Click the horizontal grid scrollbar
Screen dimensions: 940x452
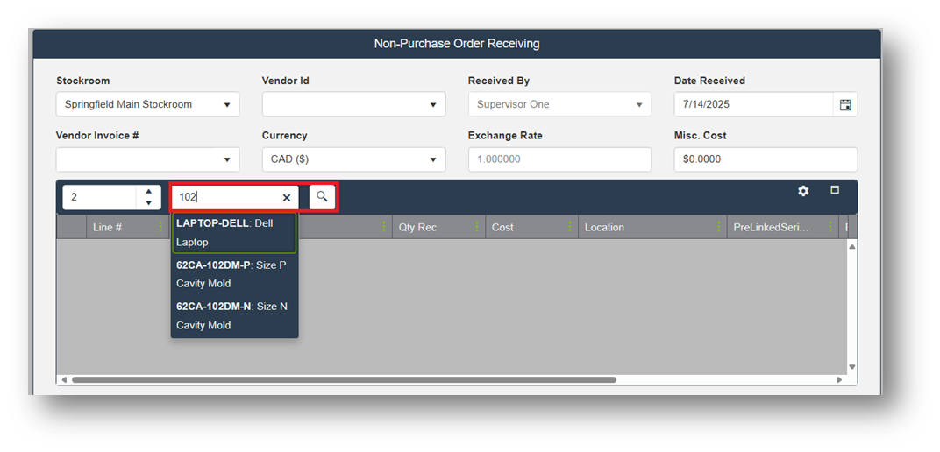click(344, 380)
